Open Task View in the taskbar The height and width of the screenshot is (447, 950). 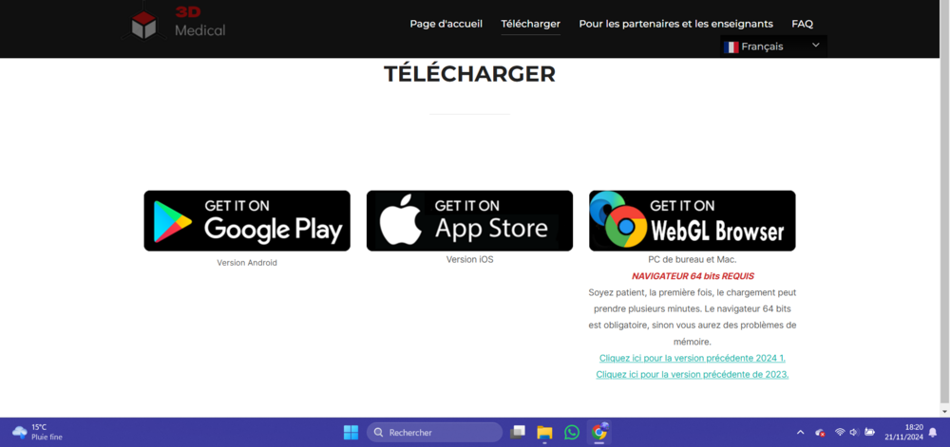click(x=518, y=432)
